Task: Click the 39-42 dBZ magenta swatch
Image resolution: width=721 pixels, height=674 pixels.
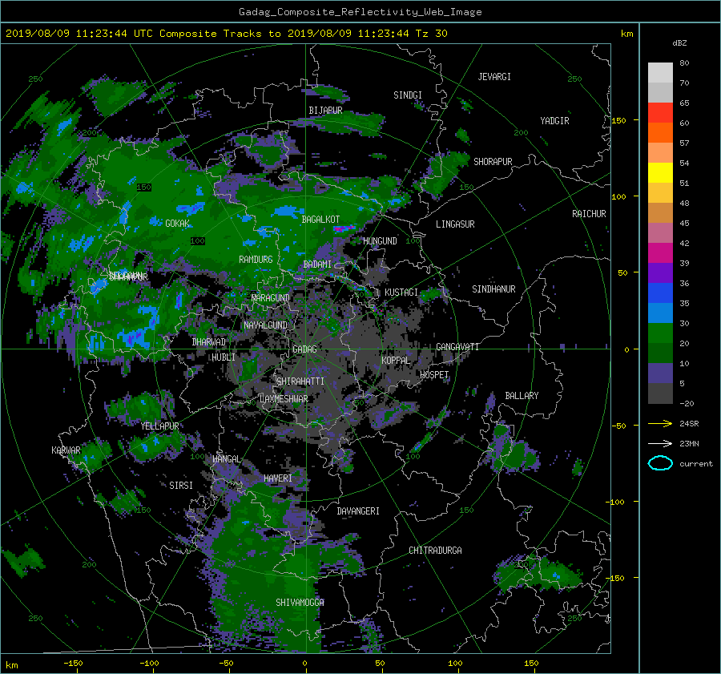Action: [660, 253]
